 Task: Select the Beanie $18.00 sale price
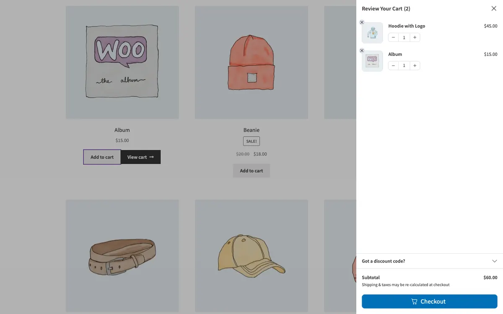(260, 154)
